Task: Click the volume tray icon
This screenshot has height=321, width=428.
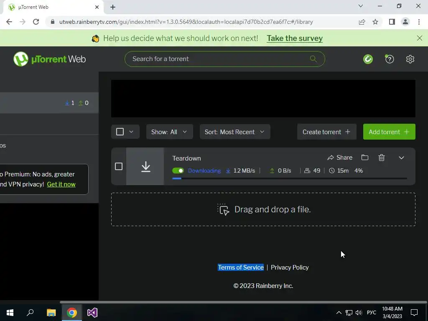Action: tap(359, 313)
